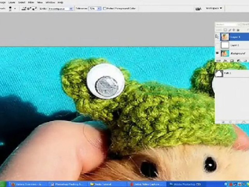This screenshot has width=249, height=187.
Task: Select the Background layer thumbnail
Action: pyautogui.click(x=225, y=53)
